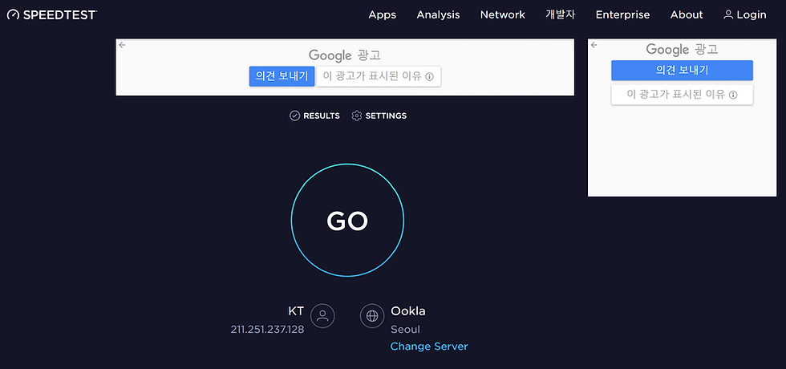Click back arrow in top banner ad
The image size is (786, 369).
click(x=122, y=45)
